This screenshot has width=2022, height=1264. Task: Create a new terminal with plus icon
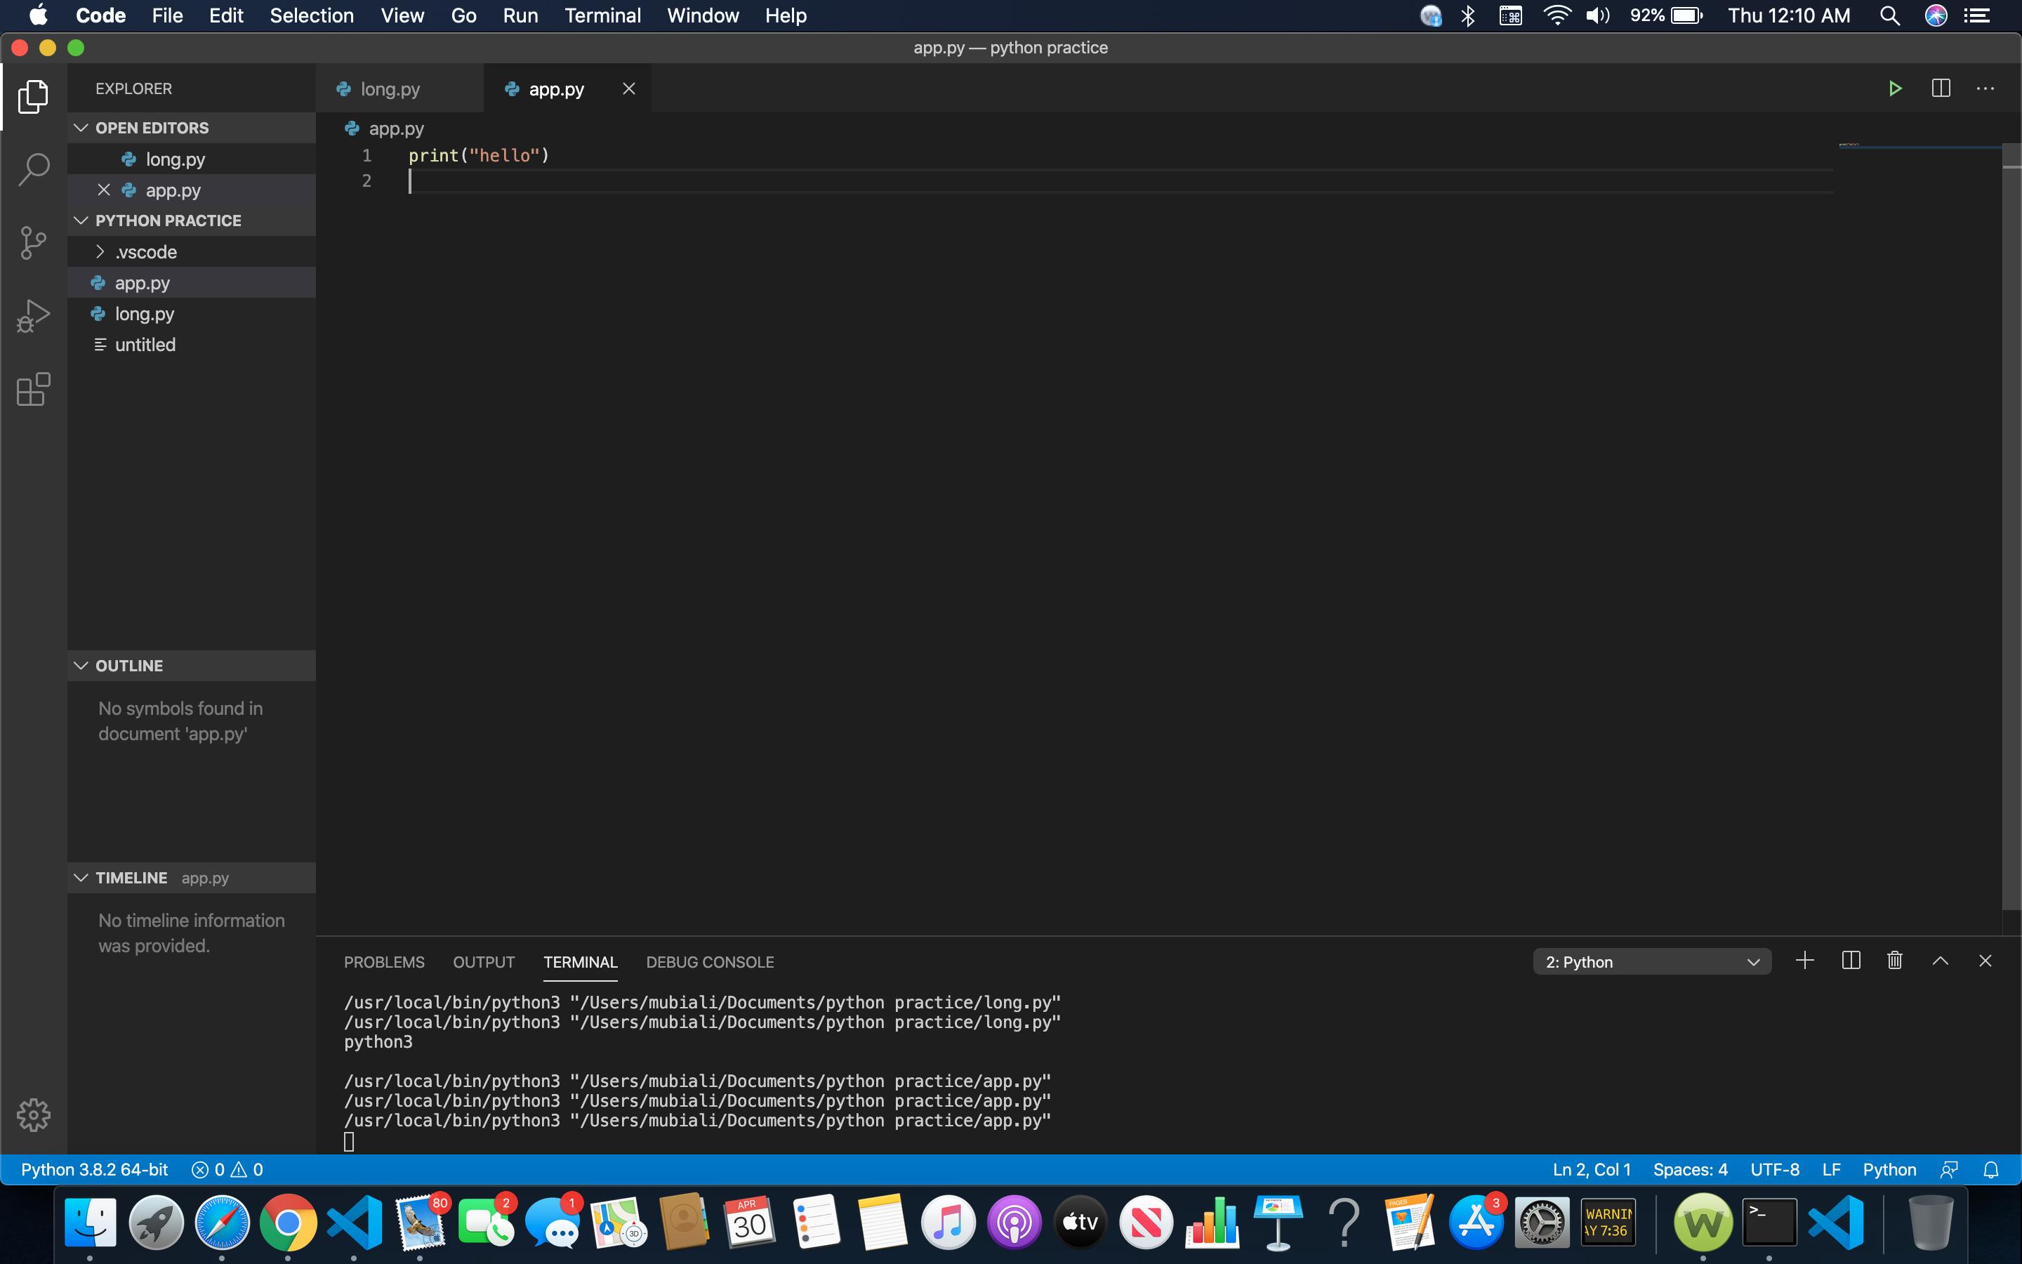click(1805, 961)
